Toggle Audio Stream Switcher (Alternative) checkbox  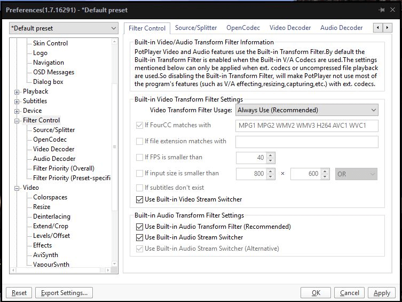click(x=139, y=249)
